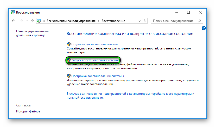Go up one level with the Up arrow
Image resolution: width=215 pixels, height=127 pixels.
[33, 21]
